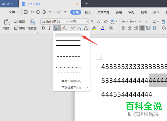Click the paragraph shading bucket icon
The width and height of the screenshot is (167, 121).
click(164, 28)
